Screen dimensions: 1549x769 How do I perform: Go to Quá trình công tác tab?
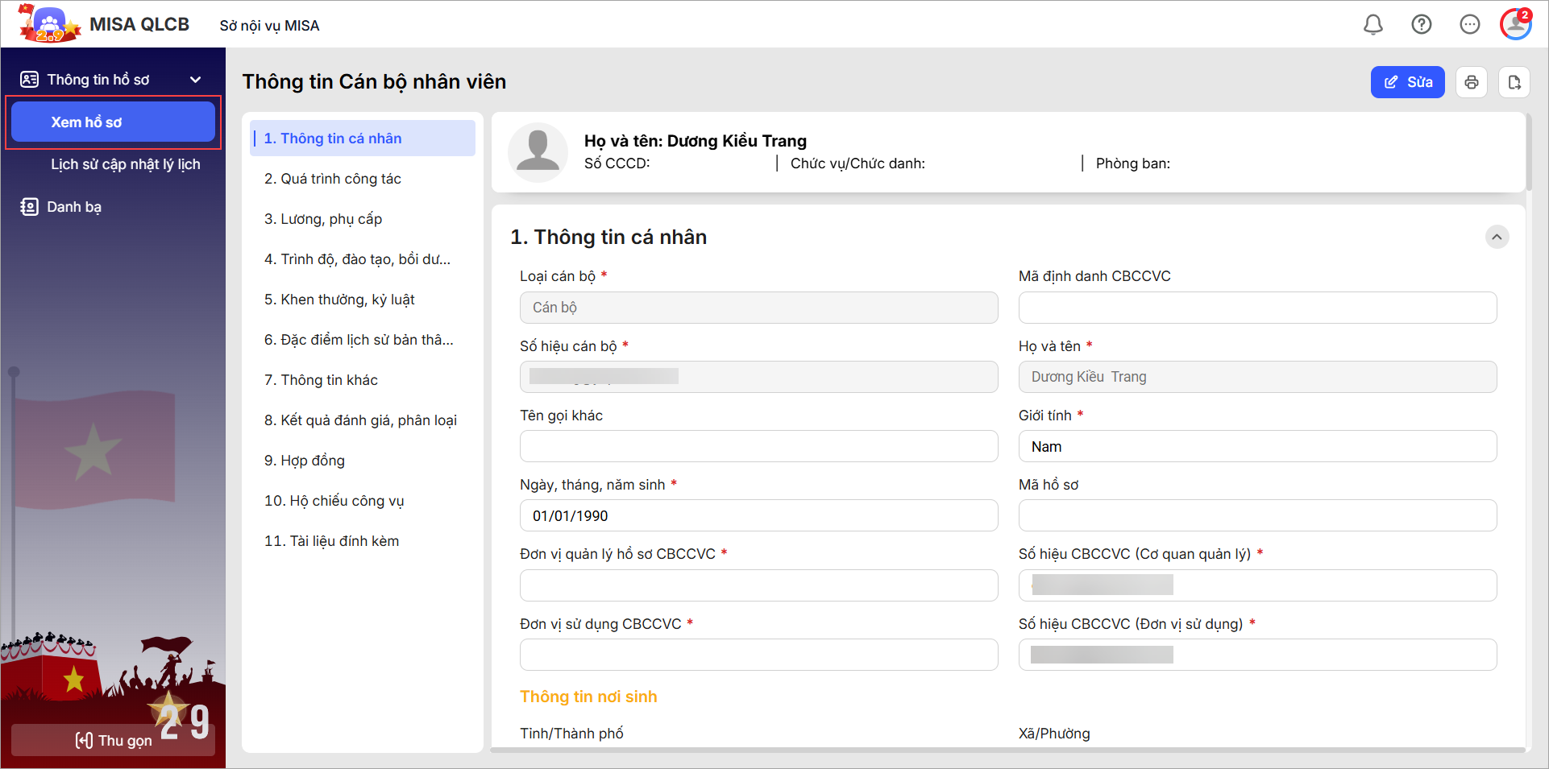pyautogui.click(x=332, y=179)
